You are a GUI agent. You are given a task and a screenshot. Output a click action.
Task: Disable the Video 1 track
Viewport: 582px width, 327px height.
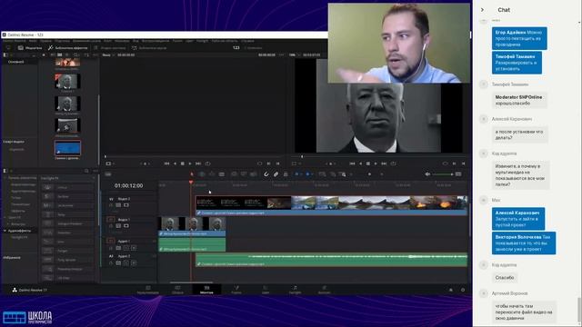click(x=126, y=226)
